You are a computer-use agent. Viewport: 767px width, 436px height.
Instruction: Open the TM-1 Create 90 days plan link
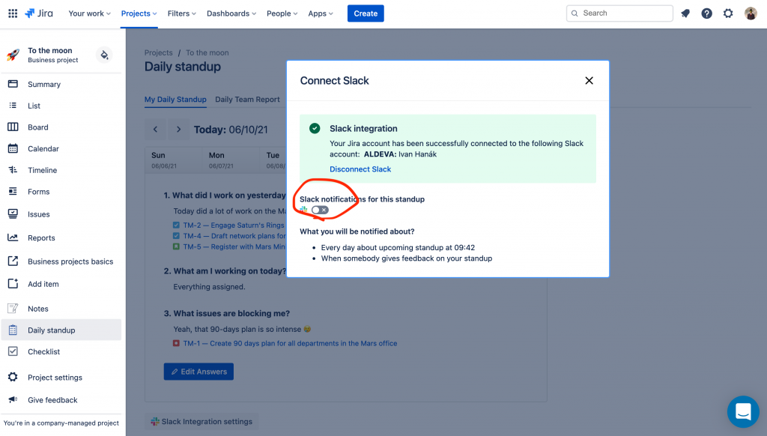tap(290, 344)
